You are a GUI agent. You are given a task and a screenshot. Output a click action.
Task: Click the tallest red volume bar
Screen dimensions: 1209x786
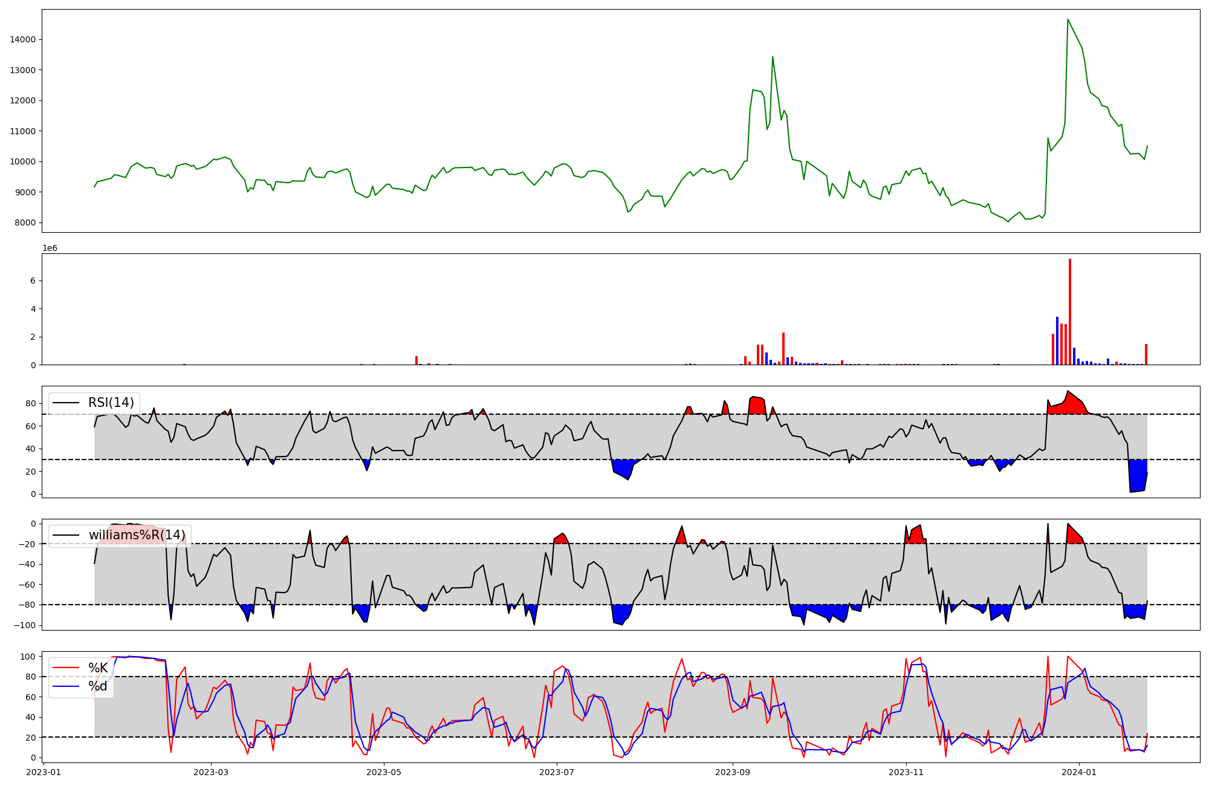click(x=1070, y=312)
